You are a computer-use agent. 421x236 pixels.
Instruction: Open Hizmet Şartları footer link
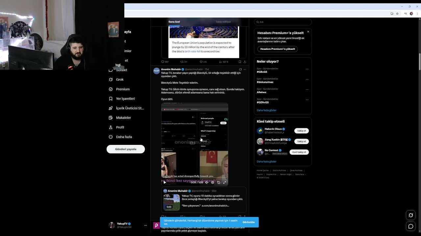click(x=263, y=170)
